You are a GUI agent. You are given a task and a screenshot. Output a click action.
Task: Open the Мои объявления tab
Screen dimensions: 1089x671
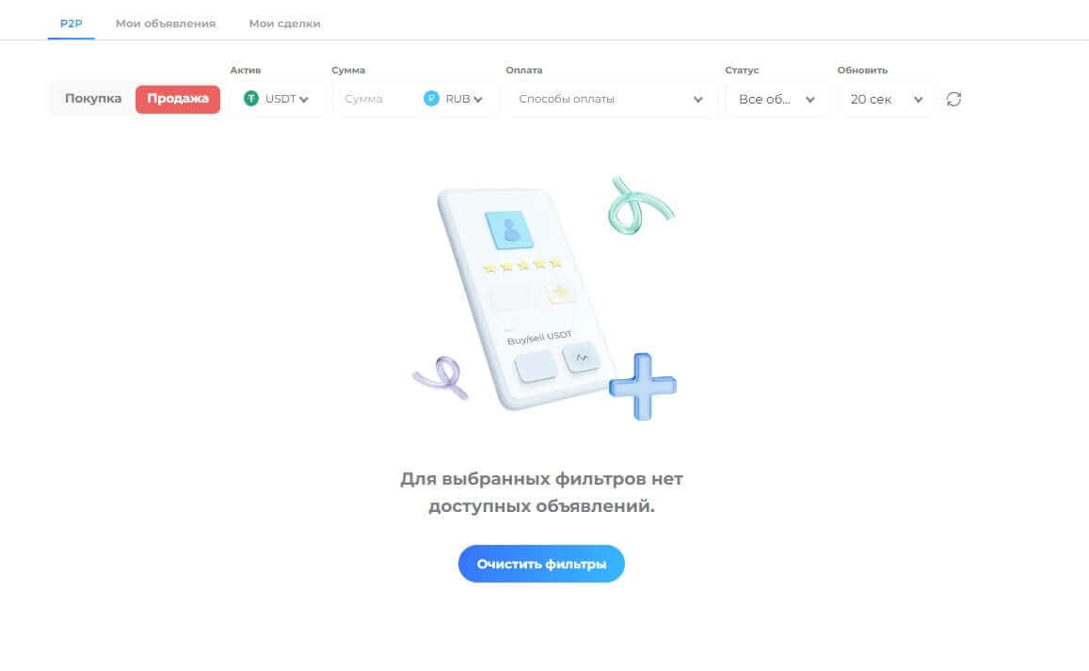coord(166,24)
